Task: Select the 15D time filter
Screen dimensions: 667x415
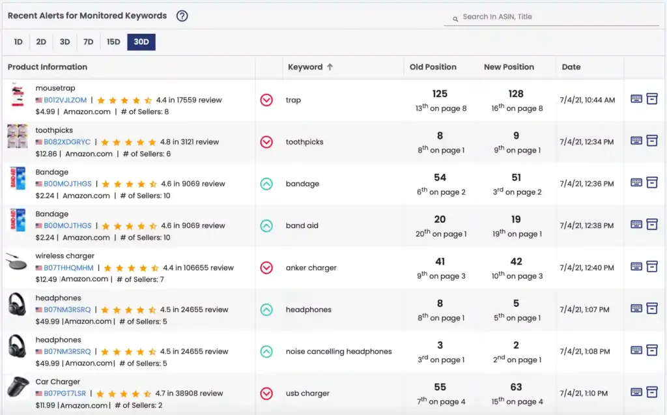Action: pyautogui.click(x=112, y=41)
